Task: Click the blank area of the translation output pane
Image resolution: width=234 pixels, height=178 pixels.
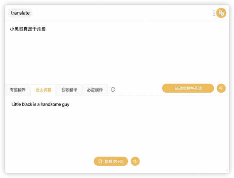Action: [117, 131]
